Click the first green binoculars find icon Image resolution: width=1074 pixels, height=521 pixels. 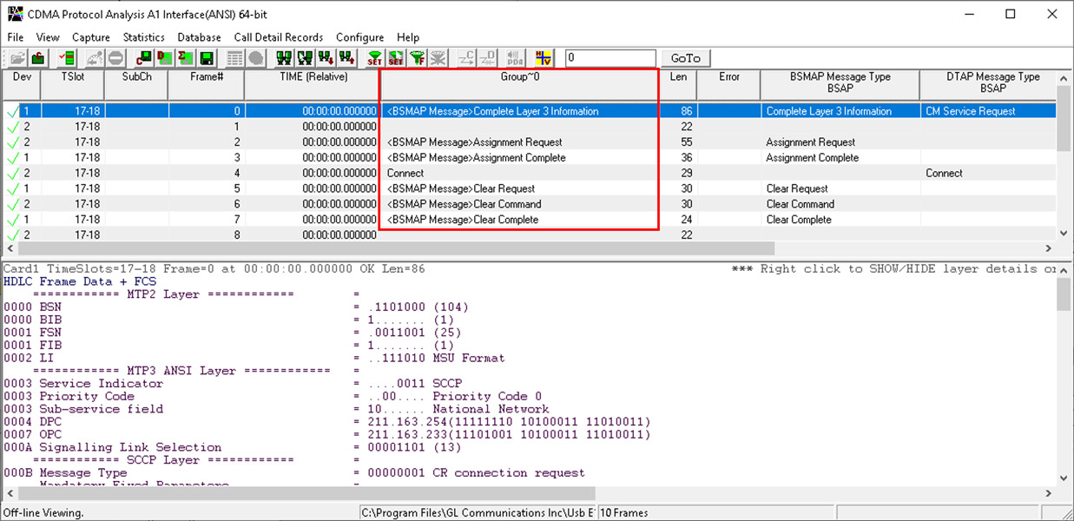[284, 58]
